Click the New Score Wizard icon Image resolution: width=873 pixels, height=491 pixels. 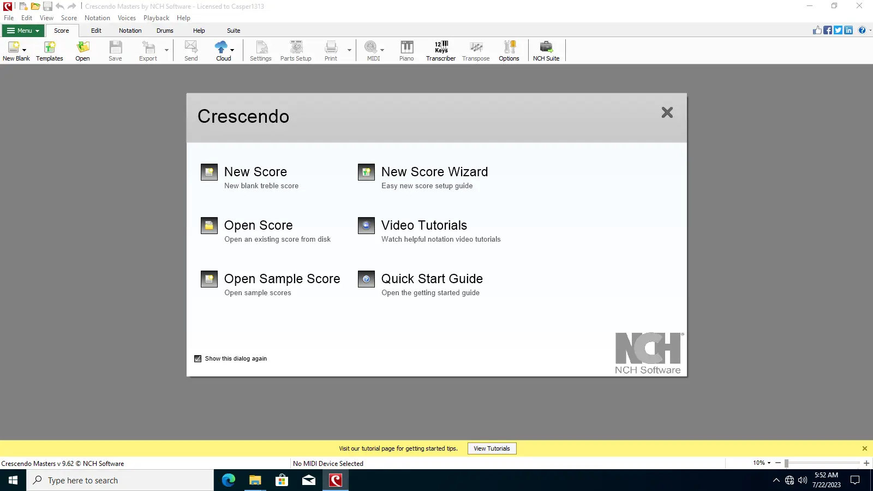pyautogui.click(x=366, y=172)
